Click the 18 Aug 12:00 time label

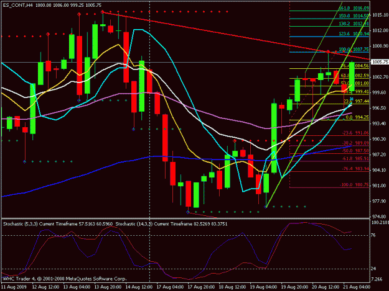232,287
